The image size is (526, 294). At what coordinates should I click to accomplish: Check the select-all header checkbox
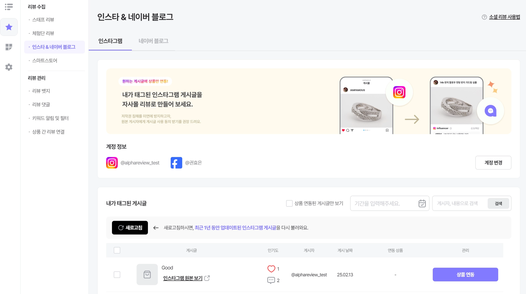point(117,250)
